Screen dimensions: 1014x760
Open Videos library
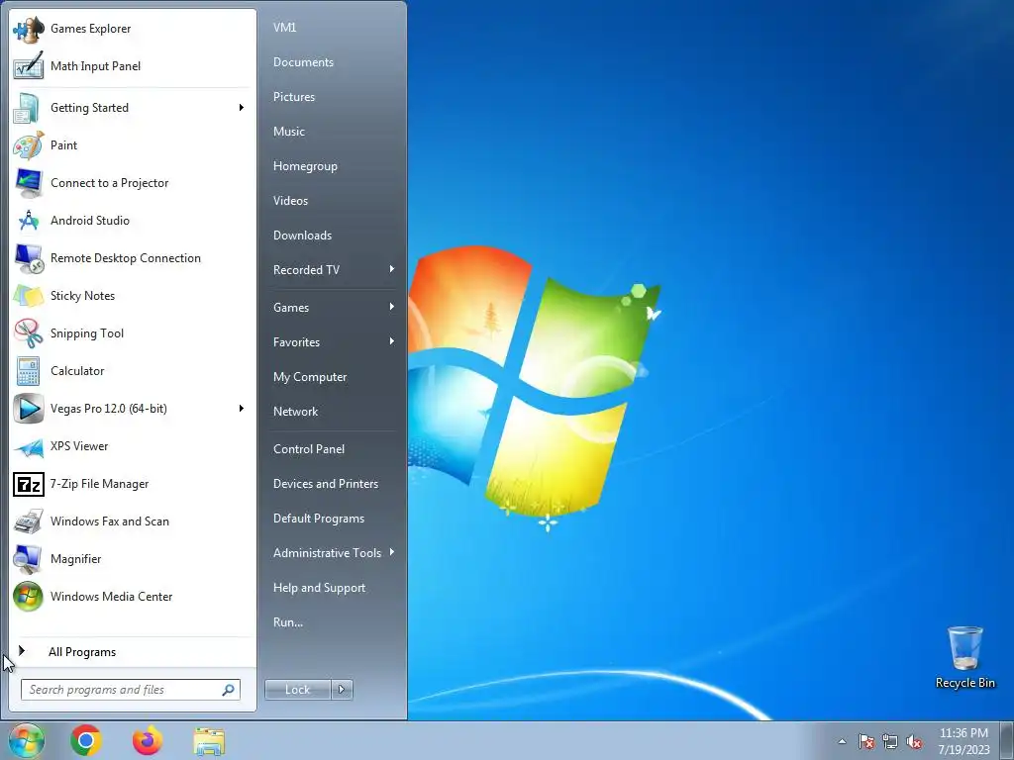pos(290,201)
